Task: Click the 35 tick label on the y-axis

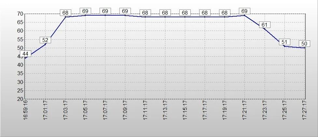Action: pos(20,74)
